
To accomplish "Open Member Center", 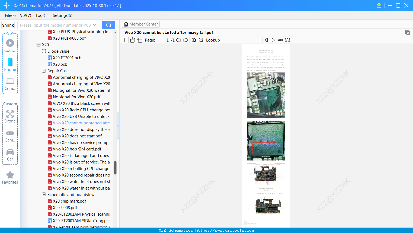I will (140, 24).
